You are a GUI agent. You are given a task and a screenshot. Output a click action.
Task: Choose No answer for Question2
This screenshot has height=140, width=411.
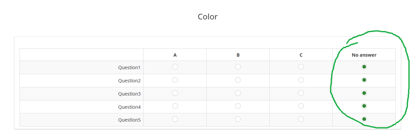364,80
